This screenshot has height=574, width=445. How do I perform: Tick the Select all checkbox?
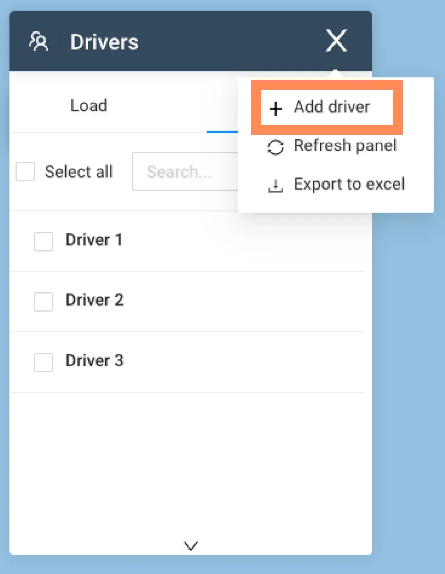[x=25, y=171]
